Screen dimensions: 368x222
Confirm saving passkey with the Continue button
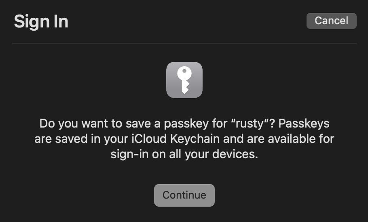tap(184, 195)
